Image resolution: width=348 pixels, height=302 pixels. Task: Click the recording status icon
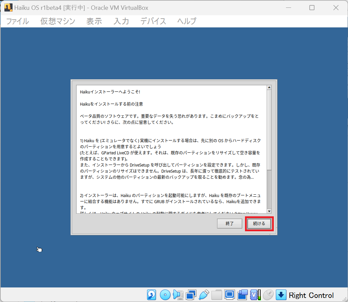tap(242, 295)
